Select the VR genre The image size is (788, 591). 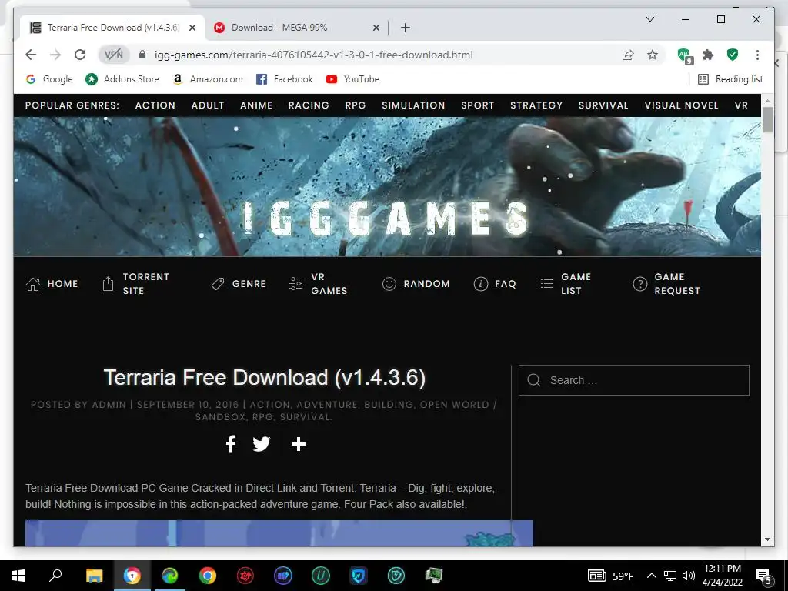[x=741, y=105]
